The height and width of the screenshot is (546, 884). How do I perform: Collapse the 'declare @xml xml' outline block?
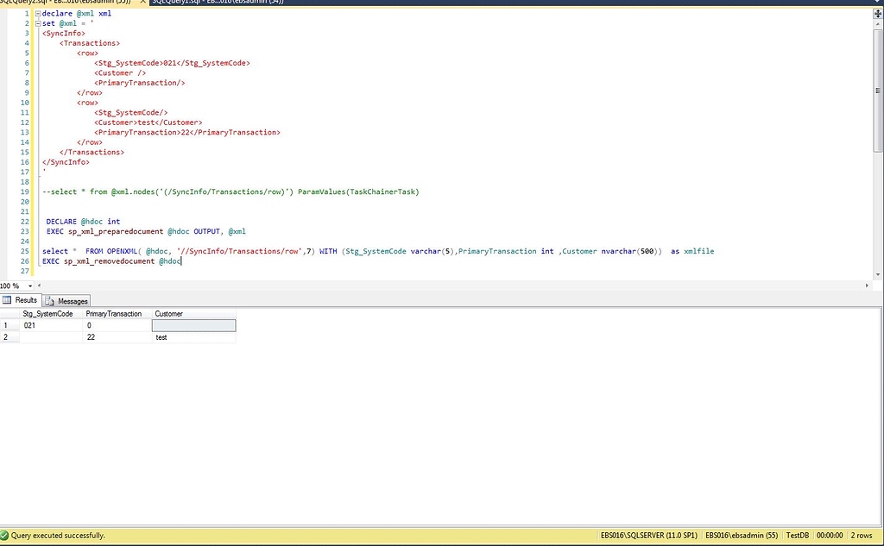click(38, 14)
